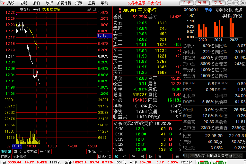Open the 资讯 menu

pos(79,3)
